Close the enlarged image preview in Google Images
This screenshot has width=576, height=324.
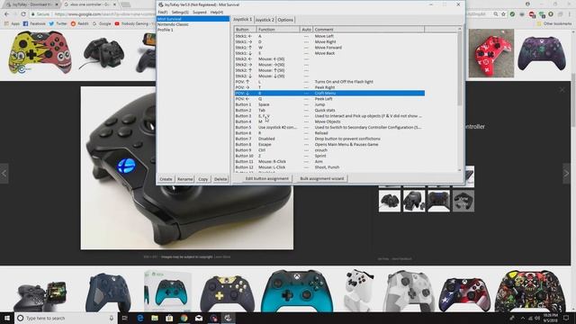coord(562,90)
